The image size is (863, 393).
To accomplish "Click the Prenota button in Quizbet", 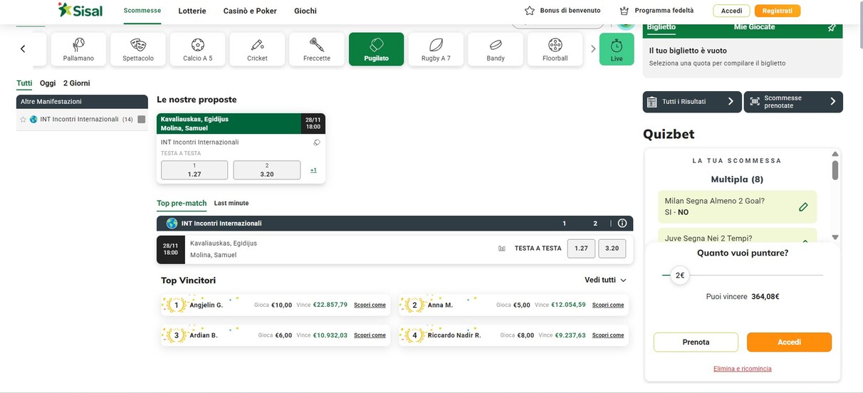I will pyautogui.click(x=696, y=342).
